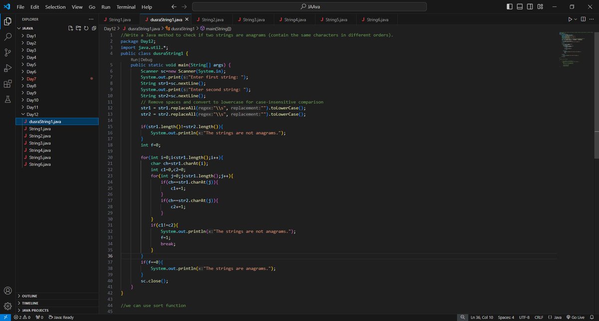The height and width of the screenshot is (321, 599).
Task: Open the remote window indicator
Action: pos(5,317)
